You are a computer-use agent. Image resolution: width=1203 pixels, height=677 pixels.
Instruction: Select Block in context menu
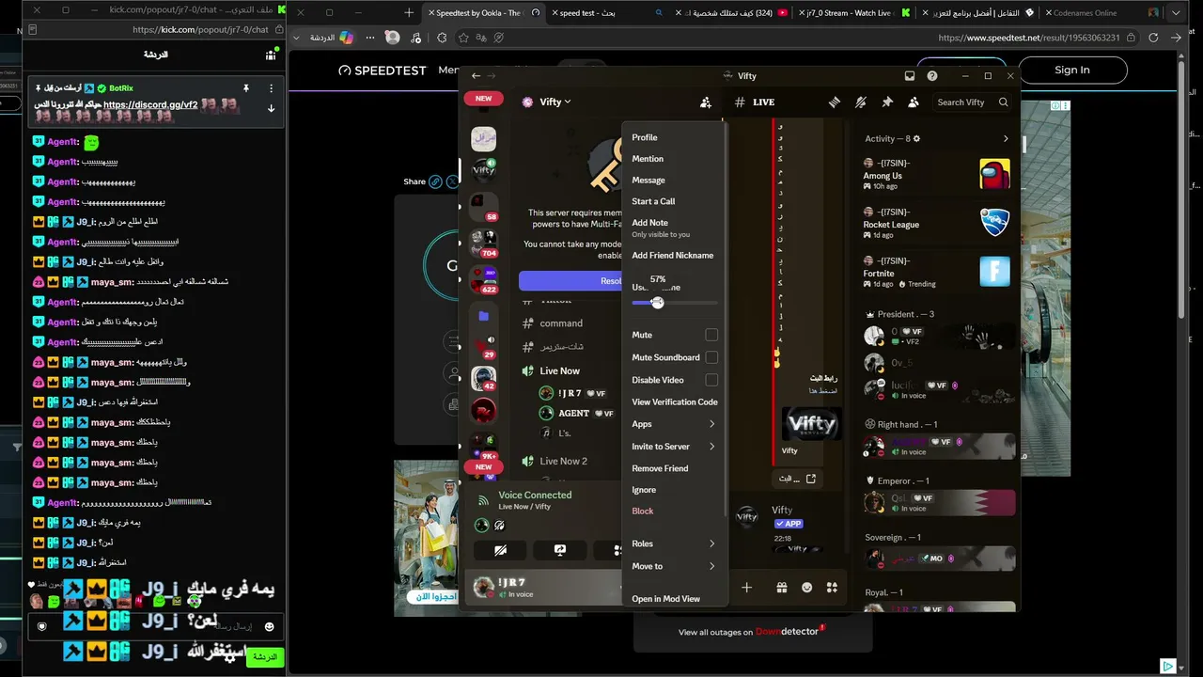[x=643, y=512]
